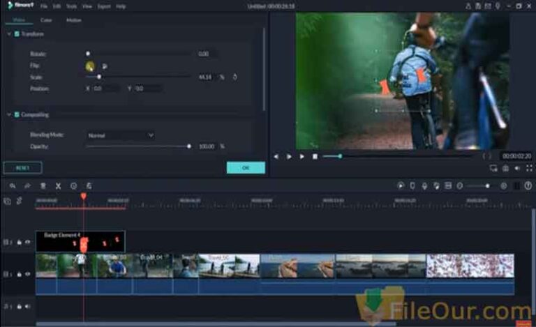Screen dimensions: 536x327
Task: Uncheck the Transform checkbox
Action: (x=17, y=33)
